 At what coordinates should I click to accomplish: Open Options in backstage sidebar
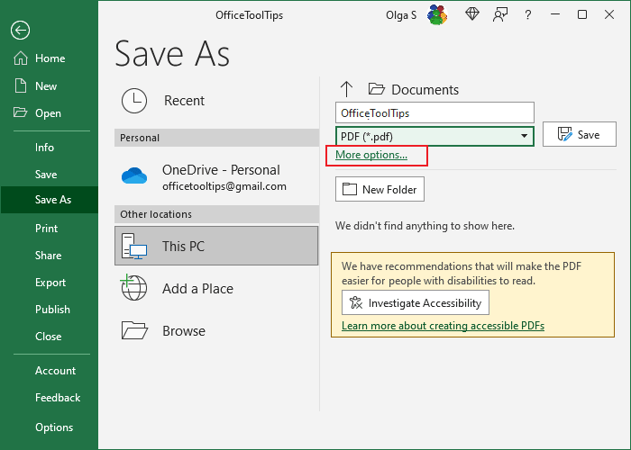54,427
